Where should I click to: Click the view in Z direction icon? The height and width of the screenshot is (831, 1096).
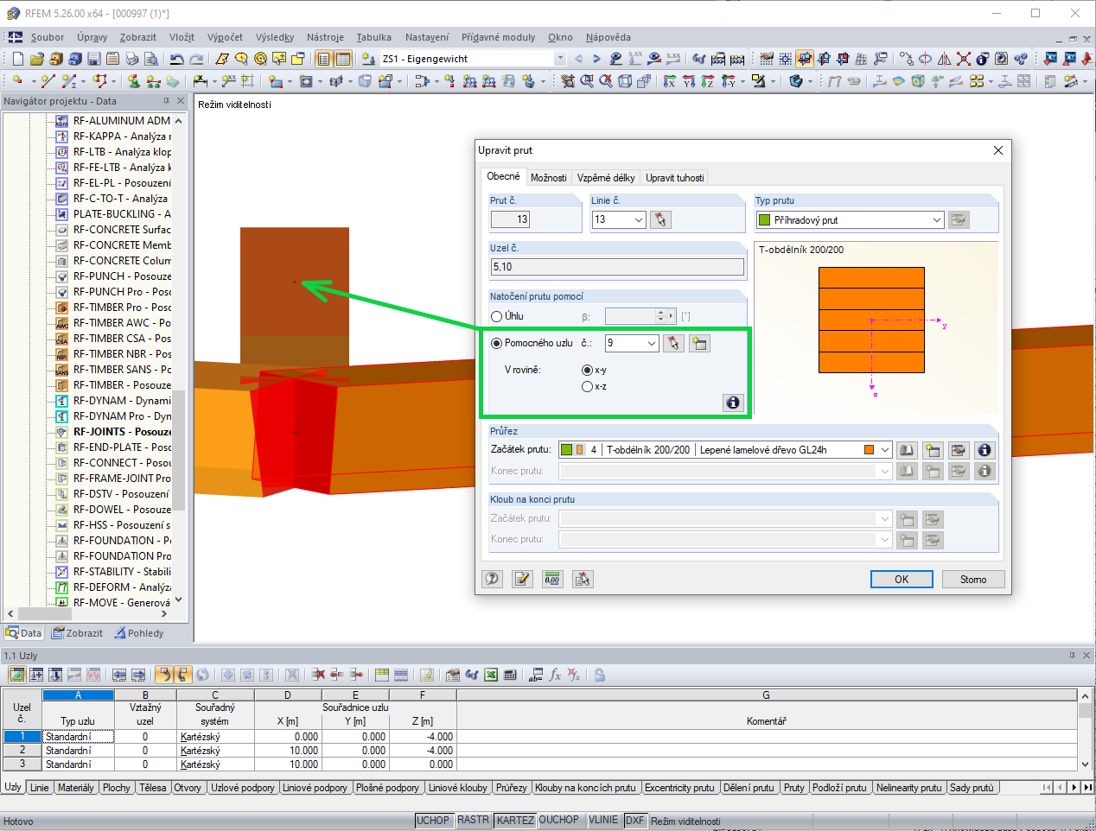pos(707,80)
